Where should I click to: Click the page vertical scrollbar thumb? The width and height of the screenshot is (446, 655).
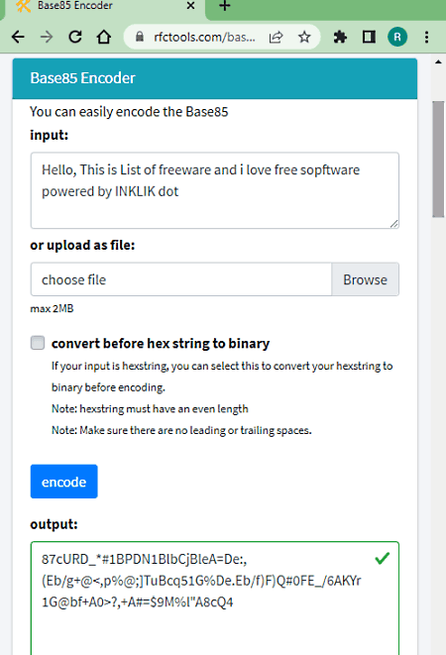438,159
